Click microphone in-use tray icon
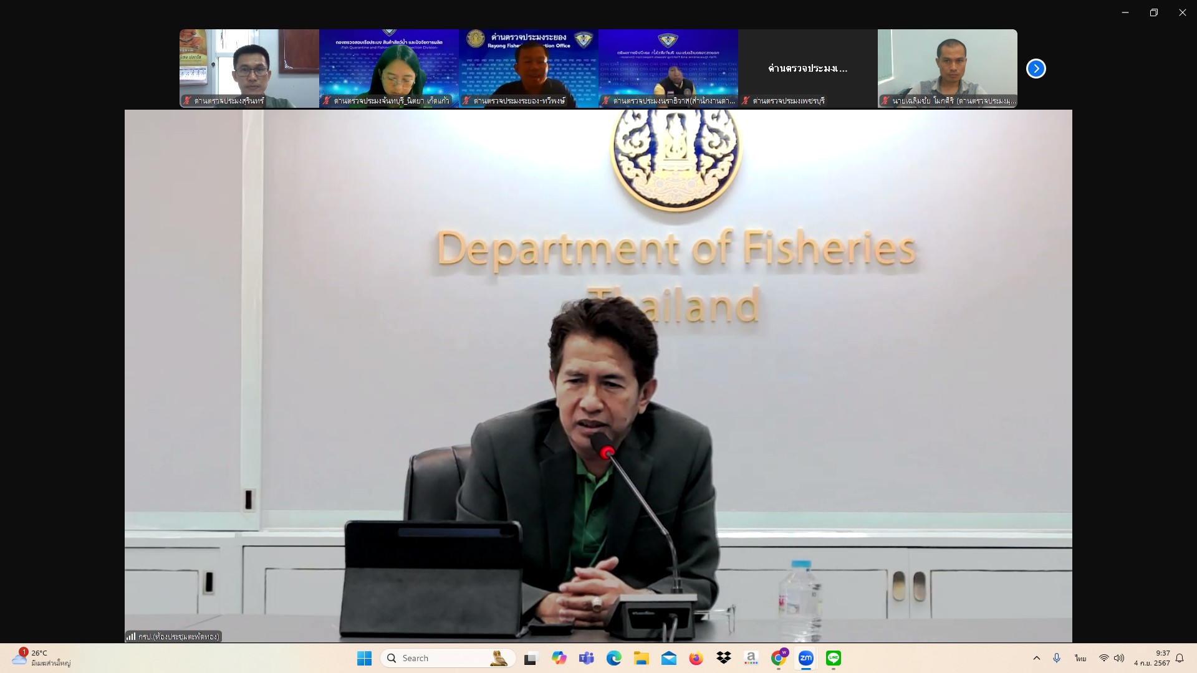The width and height of the screenshot is (1197, 673). [1057, 658]
